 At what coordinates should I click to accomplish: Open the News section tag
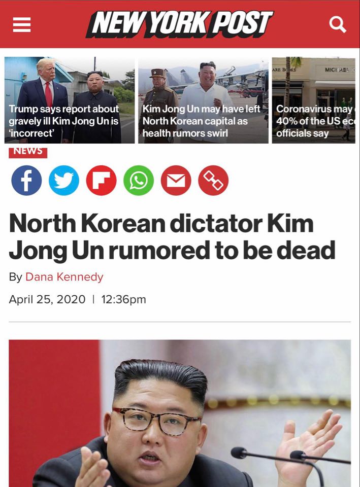coord(28,152)
